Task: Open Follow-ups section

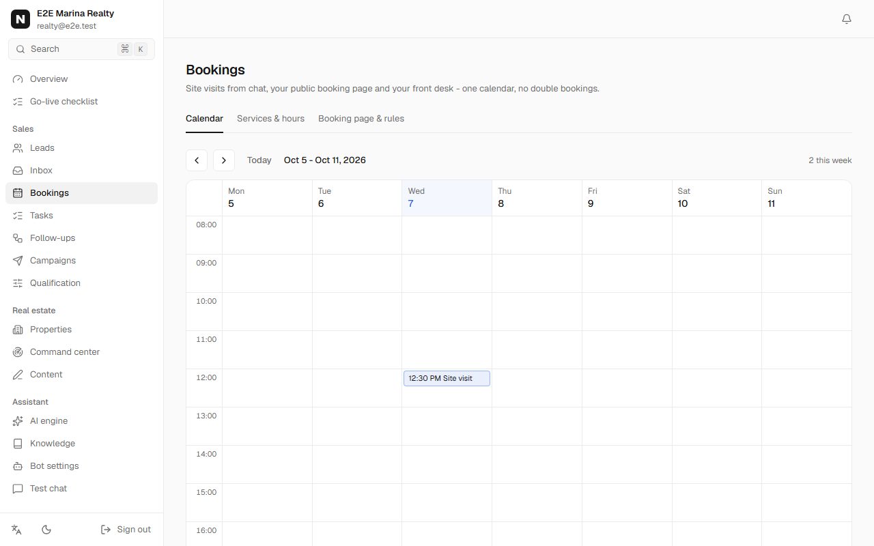Action: (81, 238)
